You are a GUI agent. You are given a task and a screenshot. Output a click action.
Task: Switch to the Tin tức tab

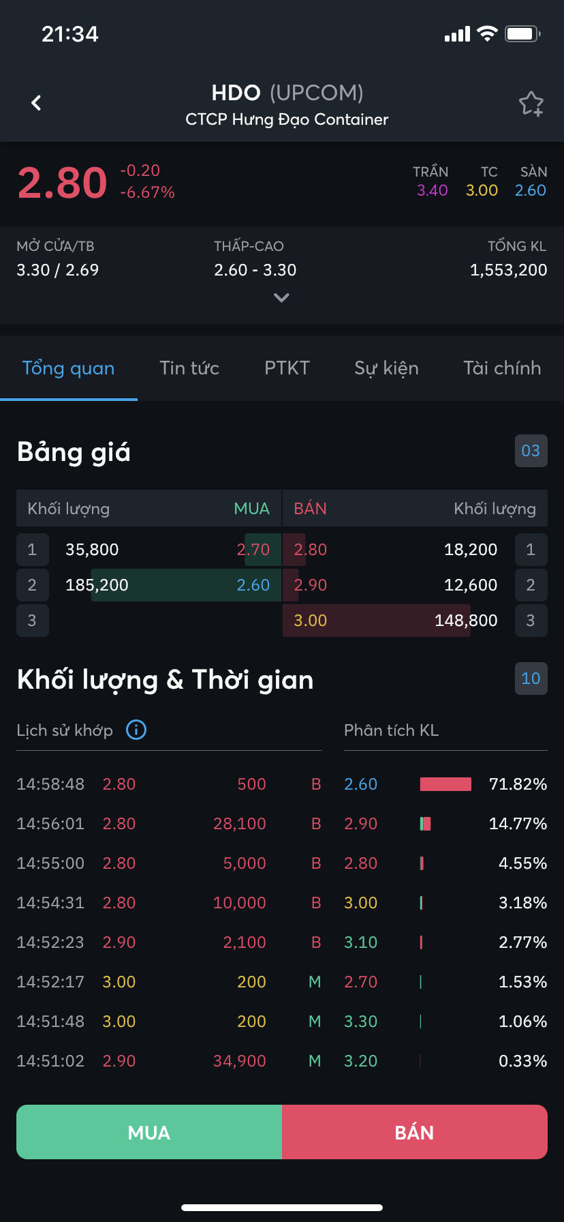(x=189, y=368)
